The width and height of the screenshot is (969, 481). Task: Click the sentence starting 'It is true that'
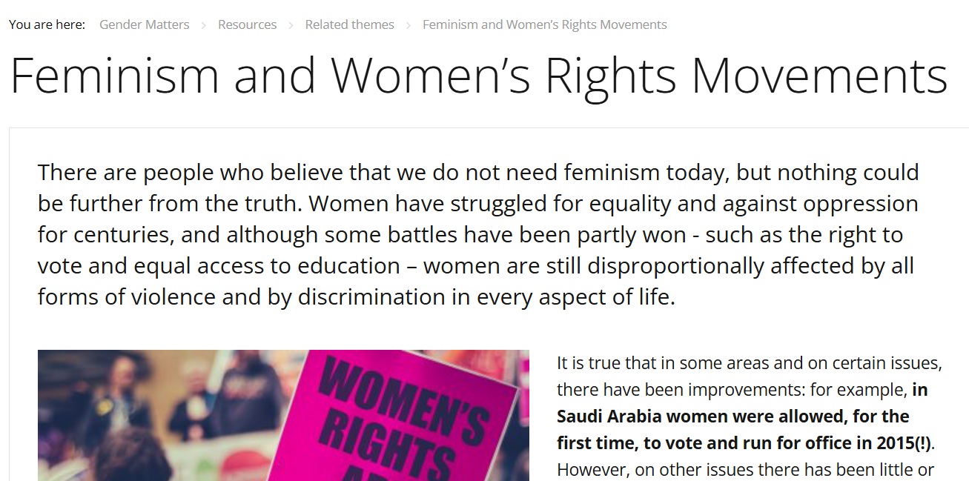click(749, 364)
